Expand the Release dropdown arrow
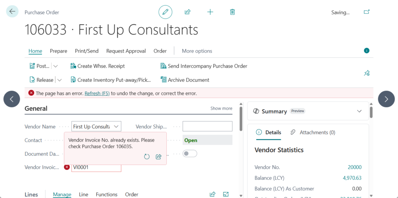Image resolution: width=398 pixels, height=198 pixels. pyautogui.click(x=59, y=80)
